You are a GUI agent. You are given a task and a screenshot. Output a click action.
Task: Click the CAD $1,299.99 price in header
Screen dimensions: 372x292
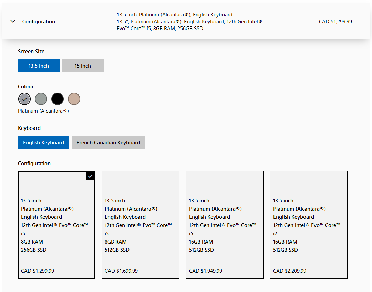click(x=335, y=22)
